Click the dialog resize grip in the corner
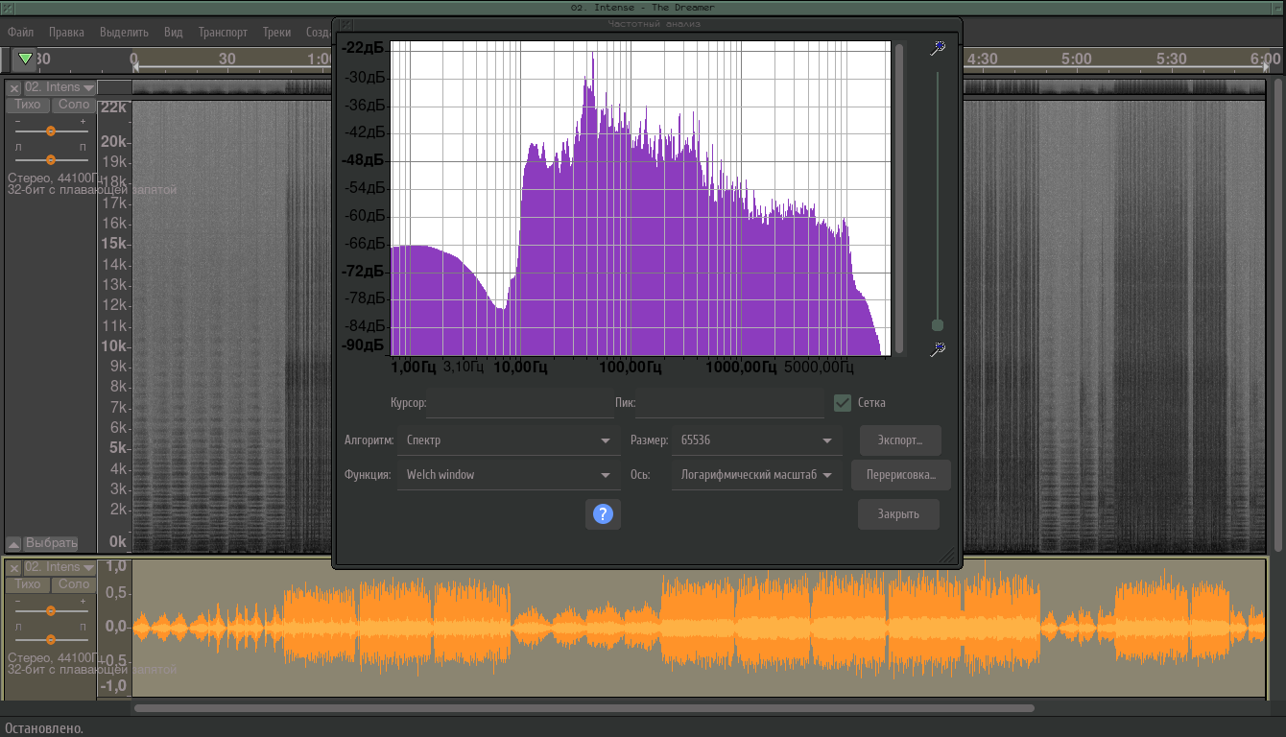Image resolution: width=1286 pixels, height=737 pixels. [947, 555]
